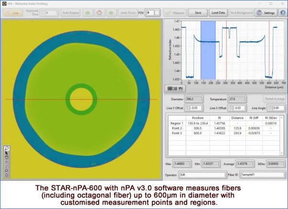Click the graph palette pan tool
Image resolution: width=288 pixels, height=209 pixels.
pyautogui.click(x=181, y=89)
